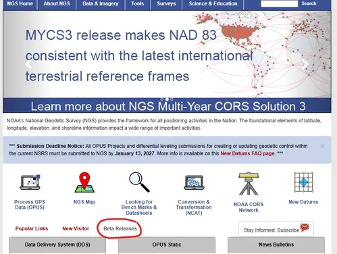The width and height of the screenshot is (337, 254).
Task: Click the NOAA CORS Network tripod icon
Action: [249, 184]
